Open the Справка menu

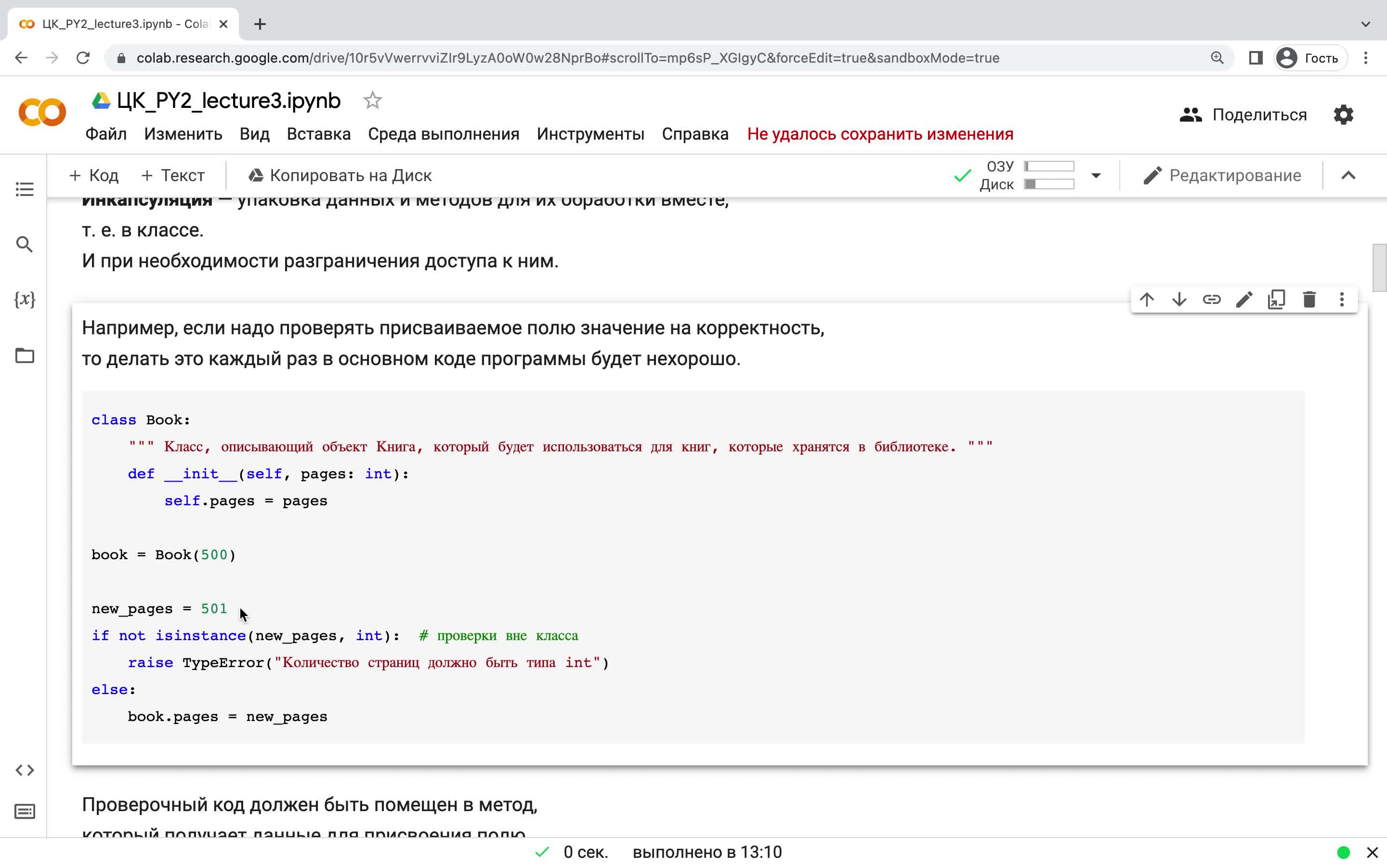[x=695, y=134]
